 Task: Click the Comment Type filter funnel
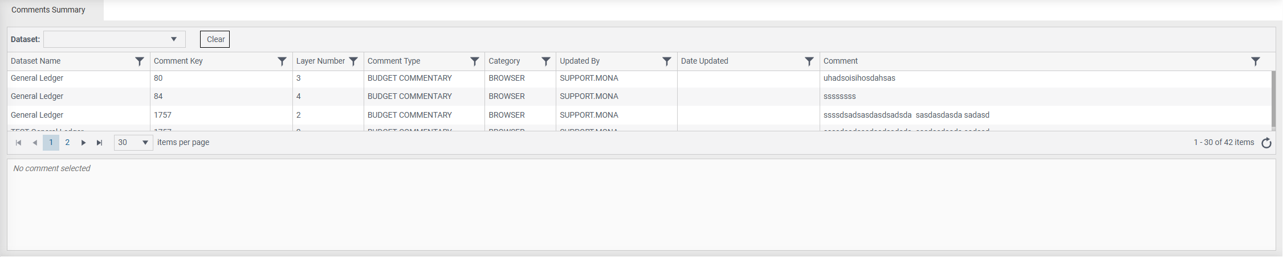(474, 61)
